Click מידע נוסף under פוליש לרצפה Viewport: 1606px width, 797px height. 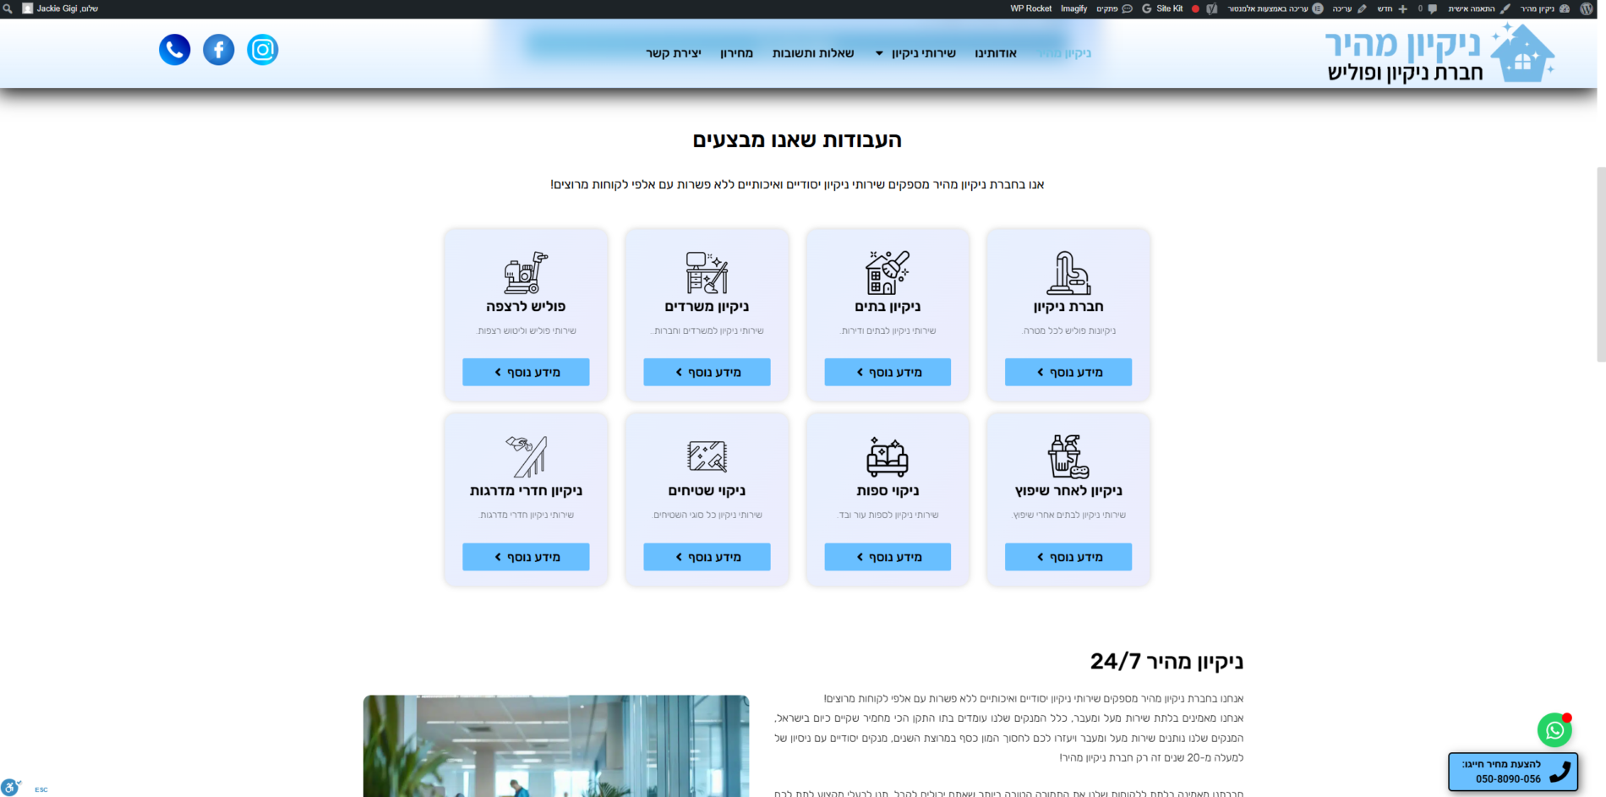click(x=526, y=372)
